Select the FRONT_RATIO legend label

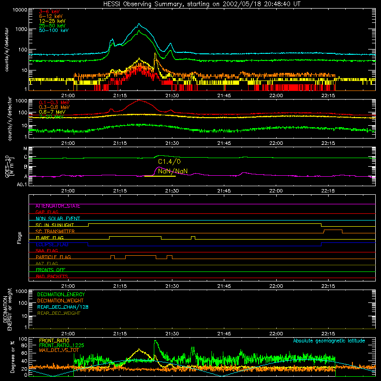[54, 341]
